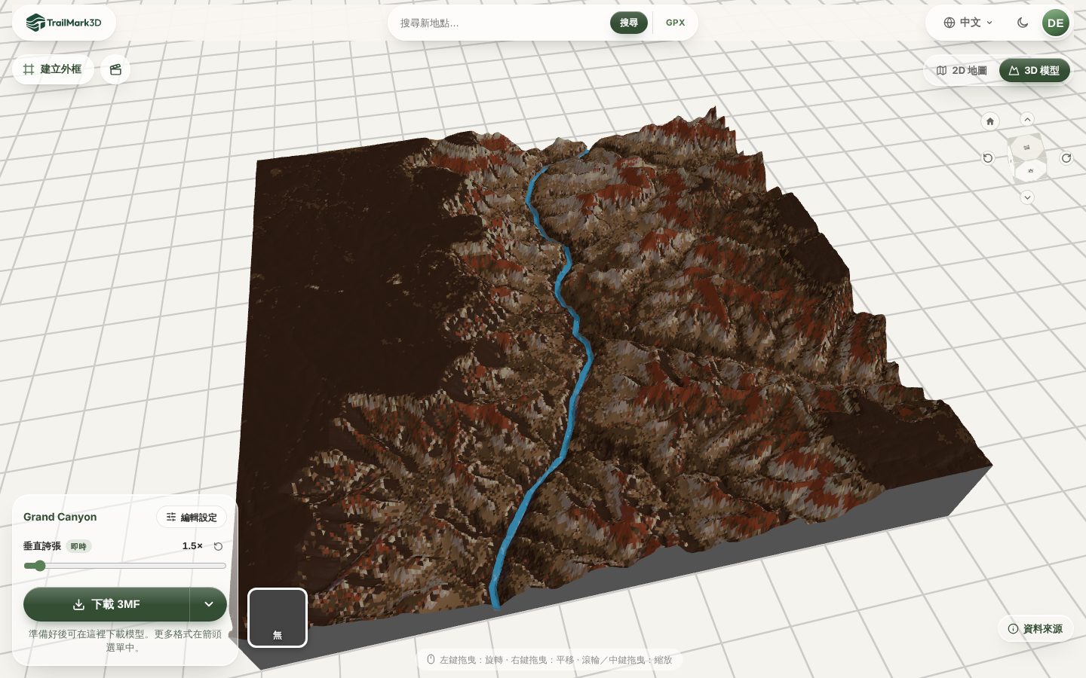
Task: Tilt the view down with the down chevron
Action: pyautogui.click(x=1027, y=197)
